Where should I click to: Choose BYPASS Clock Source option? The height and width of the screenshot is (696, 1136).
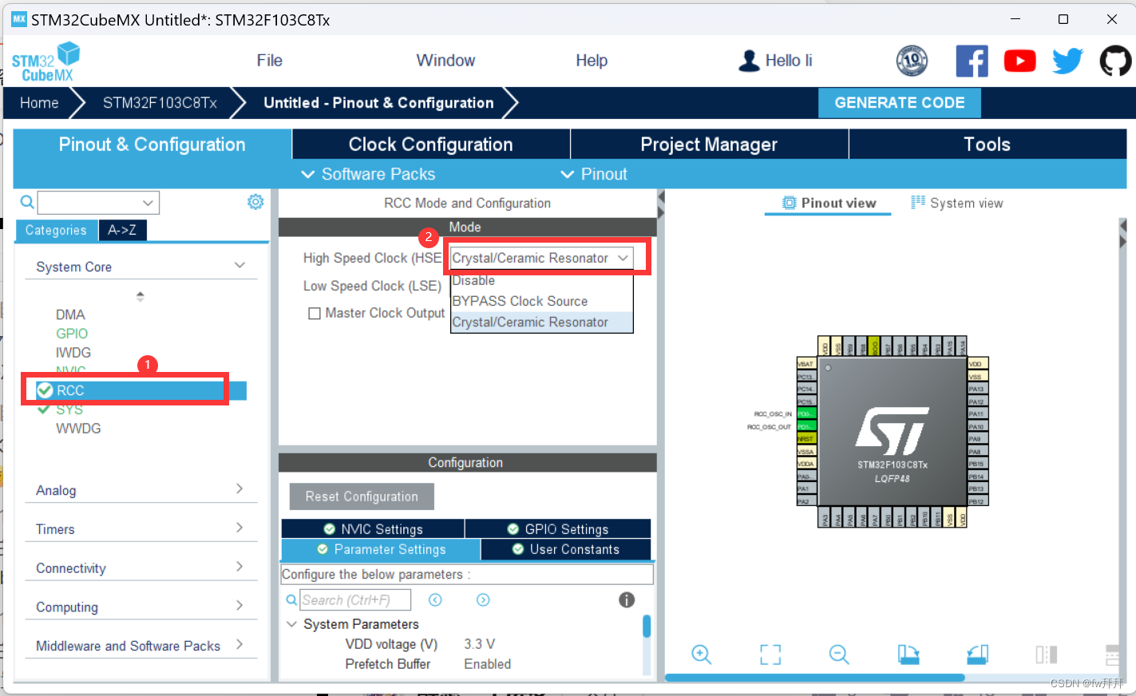point(541,301)
